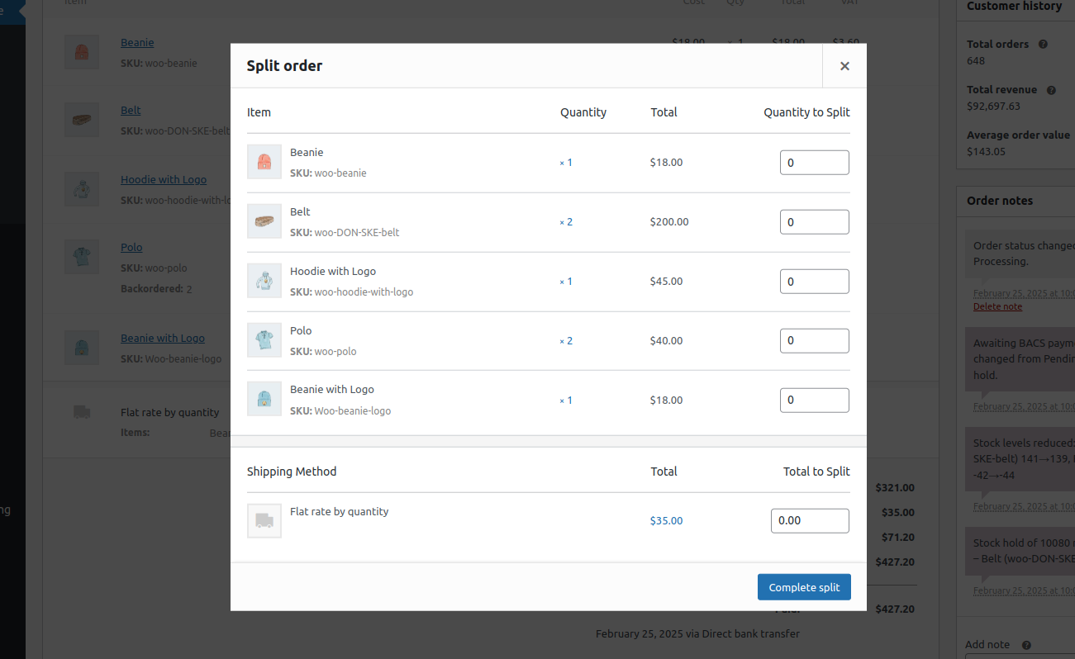The width and height of the screenshot is (1075, 659).
Task: Click the Polo product thumbnail
Action: tap(264, 340)
